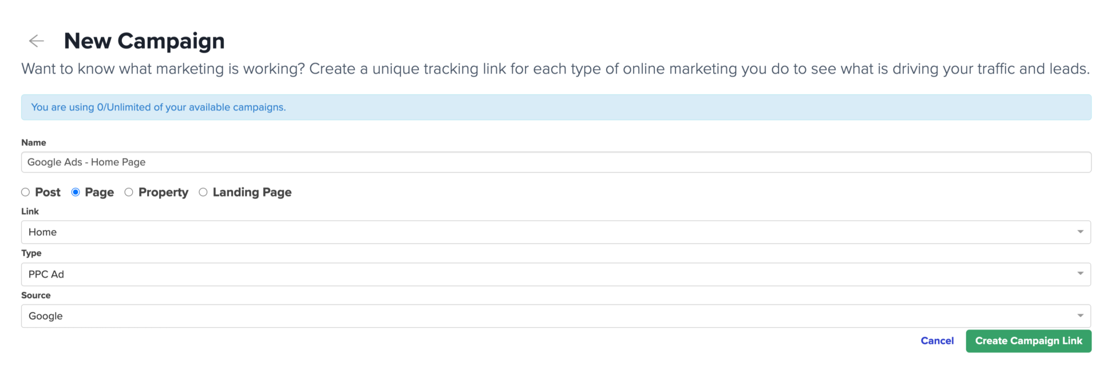The height and width of the screenshot is (389, 1099).
Task: Click the Source field label
Action: click(x=36, y=295)
